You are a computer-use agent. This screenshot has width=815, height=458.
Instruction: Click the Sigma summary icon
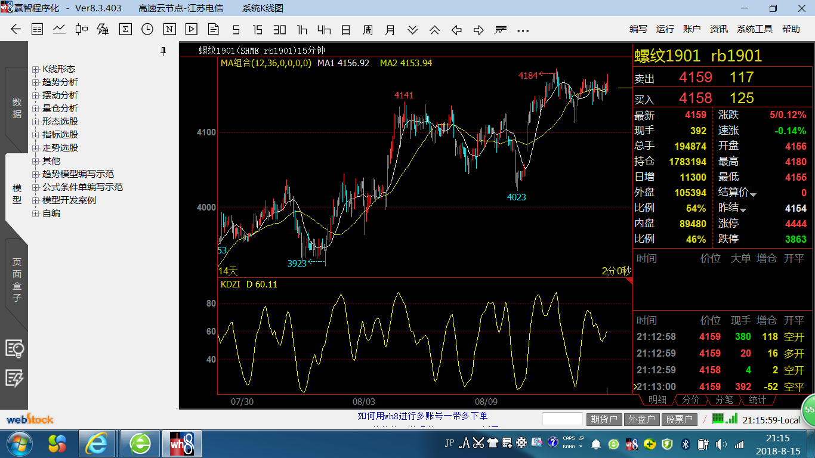(125, 29)
